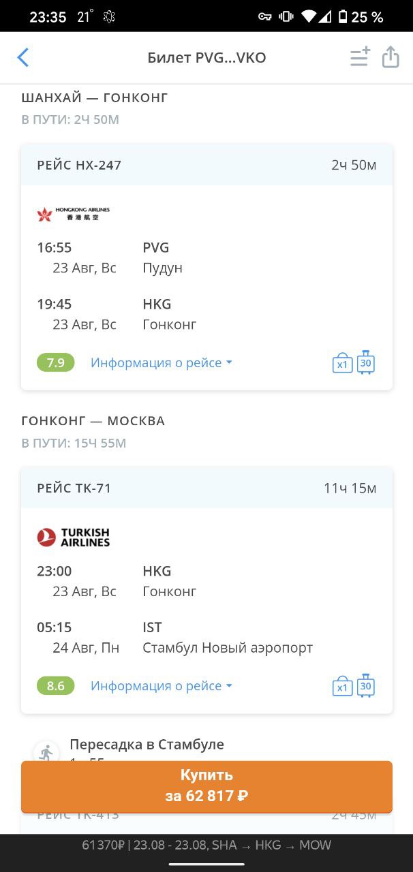Tap hand luggage icon on TK-71 flight
This screenshot has height=872, width=413.
(x=342, y=686)
